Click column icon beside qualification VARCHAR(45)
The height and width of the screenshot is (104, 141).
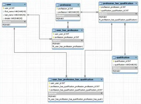[114, 65]
